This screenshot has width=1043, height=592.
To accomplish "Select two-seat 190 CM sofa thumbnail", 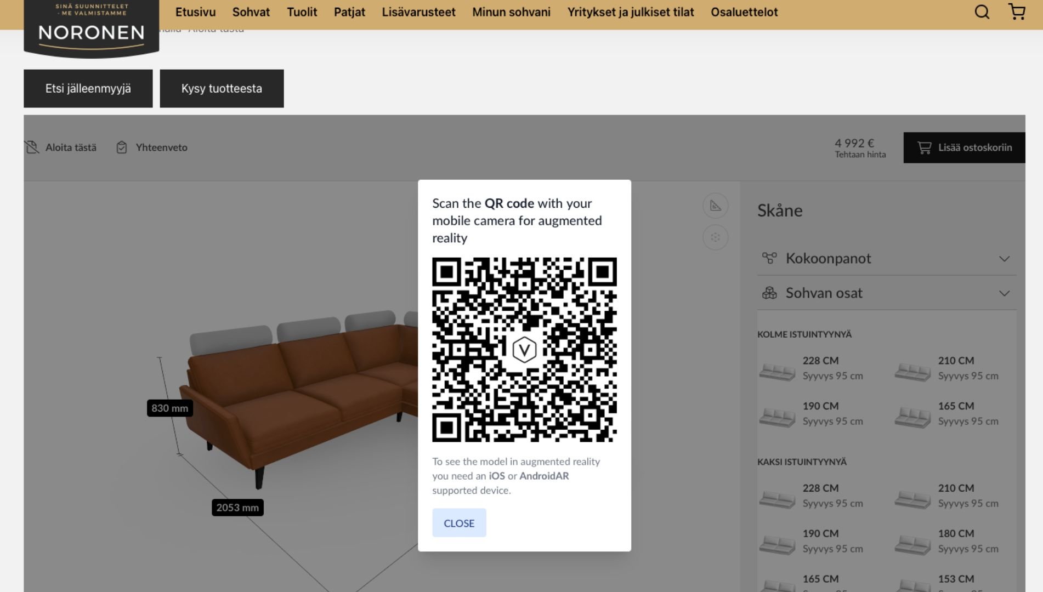I will 777,545.
